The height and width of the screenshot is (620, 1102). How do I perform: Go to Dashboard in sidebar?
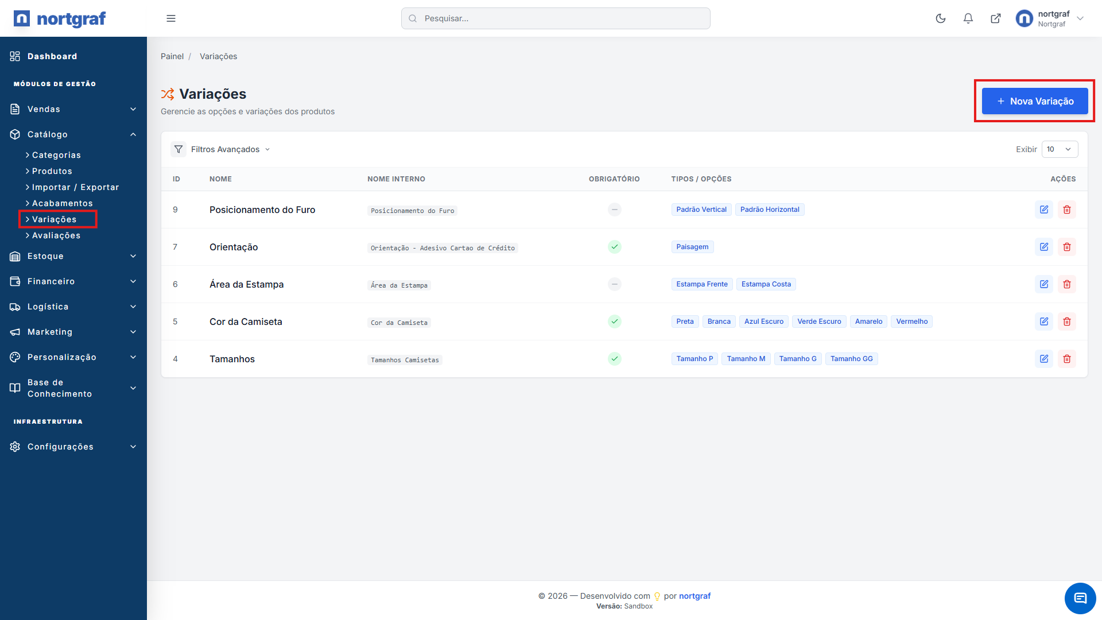(x=52, y=56)
